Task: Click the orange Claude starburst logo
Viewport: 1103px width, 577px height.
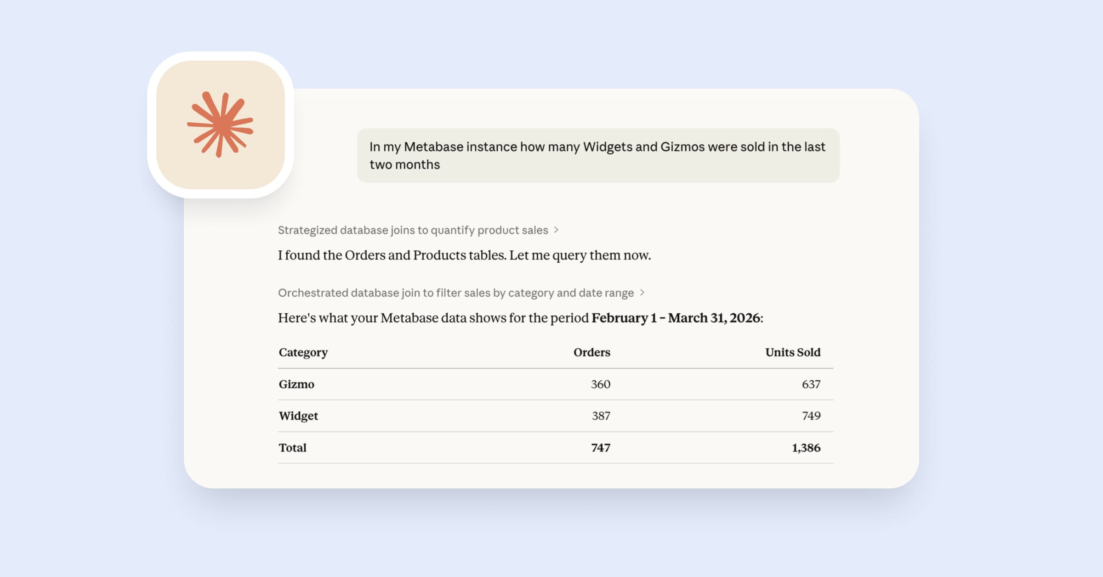Action: tap(220, 124)
